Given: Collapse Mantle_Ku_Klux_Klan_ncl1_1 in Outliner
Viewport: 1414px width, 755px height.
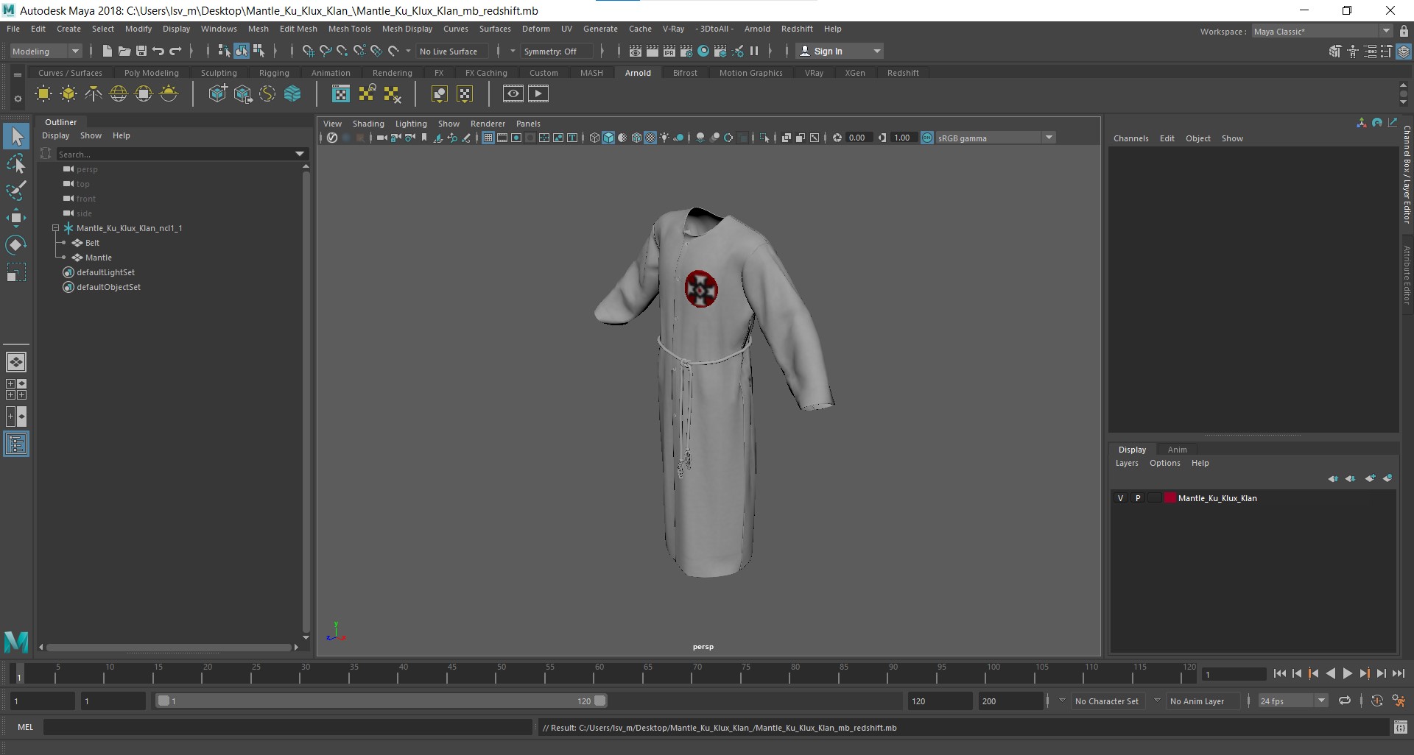Looking at the screenshot, I should [56, 228].
